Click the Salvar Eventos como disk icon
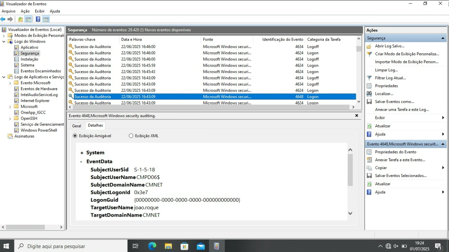The image size is (449, 252). tap(369, 102)
